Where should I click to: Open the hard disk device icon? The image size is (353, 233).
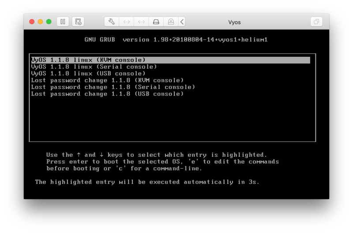tap(156, 22)
